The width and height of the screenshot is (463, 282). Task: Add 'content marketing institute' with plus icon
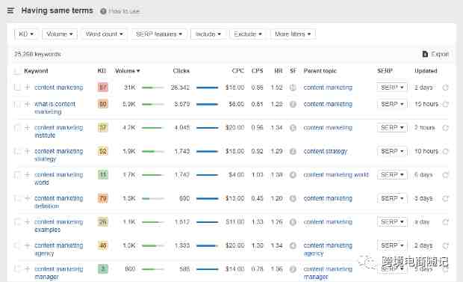27,128
